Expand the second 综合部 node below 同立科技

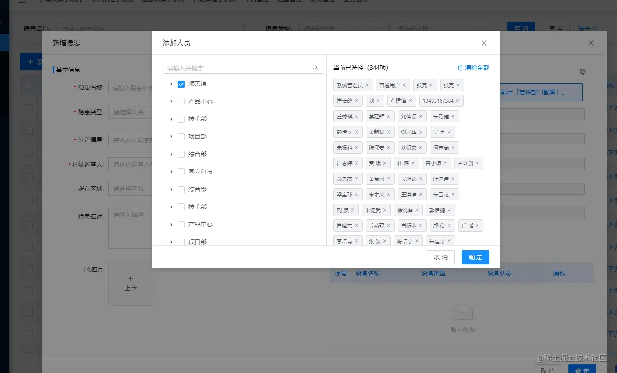172,189
